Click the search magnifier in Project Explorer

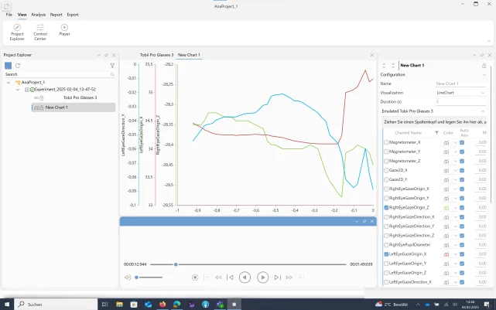tap(112, 74)
